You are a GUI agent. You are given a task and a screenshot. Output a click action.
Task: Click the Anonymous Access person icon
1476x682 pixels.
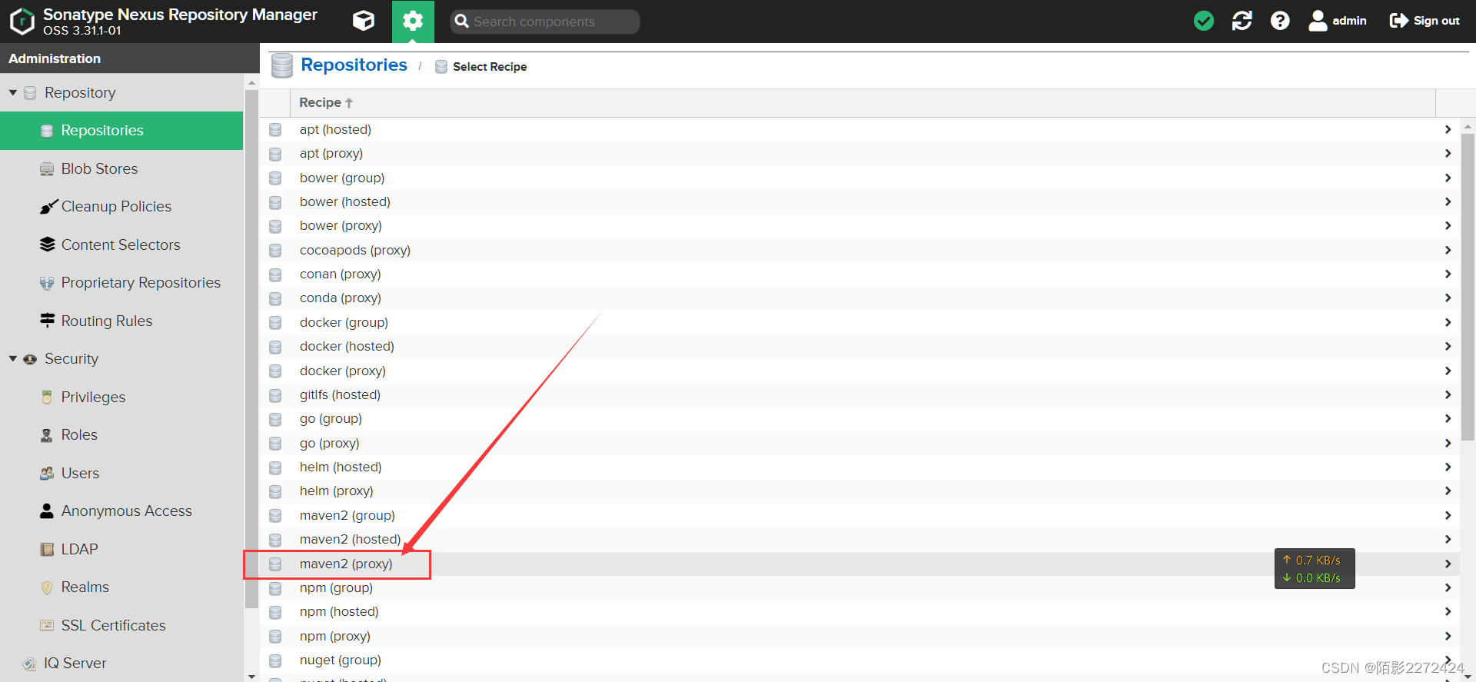click(47, 511)
